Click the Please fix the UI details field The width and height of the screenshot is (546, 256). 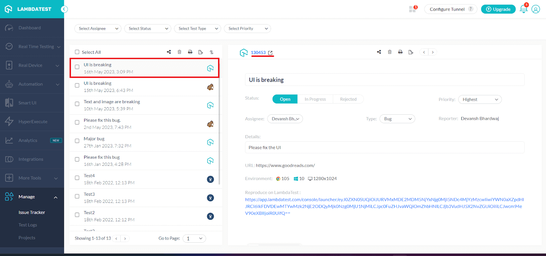(385, 147)
